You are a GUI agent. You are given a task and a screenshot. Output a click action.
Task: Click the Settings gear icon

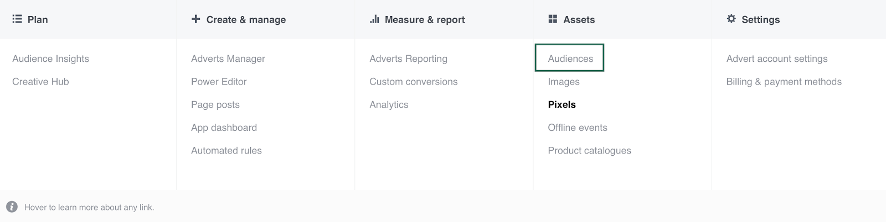pyautogui.click(x=732, y=19)
